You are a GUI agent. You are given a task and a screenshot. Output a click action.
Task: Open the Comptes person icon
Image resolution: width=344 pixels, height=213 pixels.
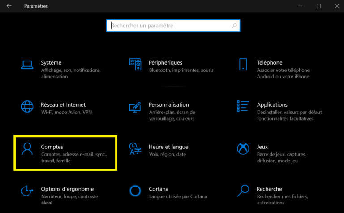point(27,149)
